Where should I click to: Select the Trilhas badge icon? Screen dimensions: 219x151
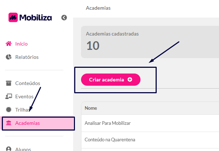pyautogui.click(x=9, y=110)
